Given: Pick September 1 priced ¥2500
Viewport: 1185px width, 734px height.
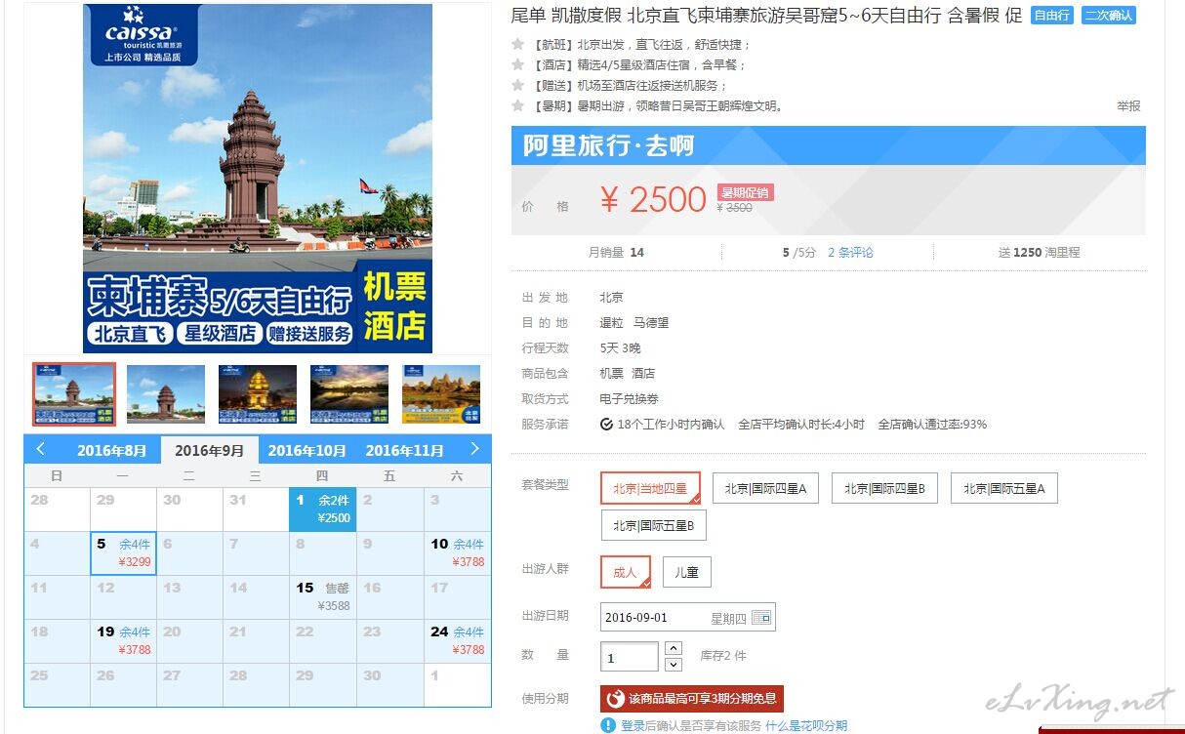Looking at the screenshot, I should point(322,510).
